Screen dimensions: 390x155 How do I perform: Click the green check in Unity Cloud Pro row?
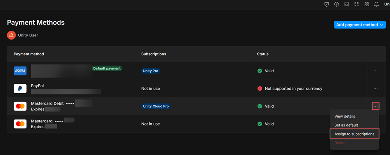[260, 106]
